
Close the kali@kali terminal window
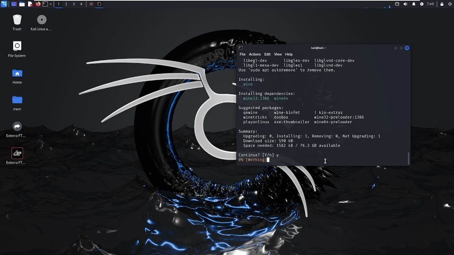[x=407, y=48]
